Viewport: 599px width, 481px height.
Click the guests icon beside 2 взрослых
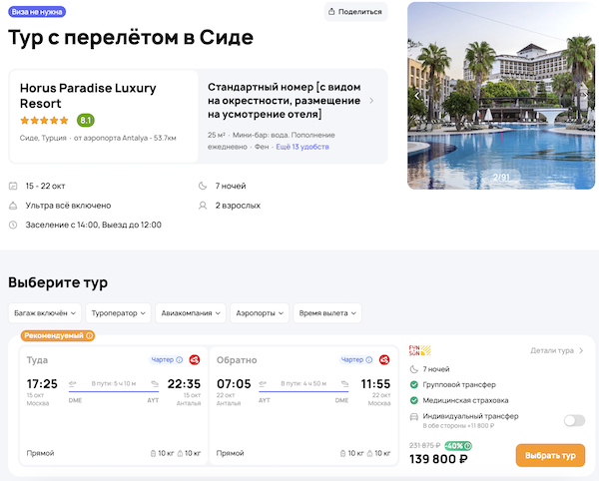tap(205, 206)
